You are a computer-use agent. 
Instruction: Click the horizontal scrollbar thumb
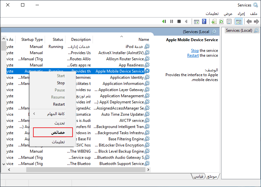coord(86,169)
